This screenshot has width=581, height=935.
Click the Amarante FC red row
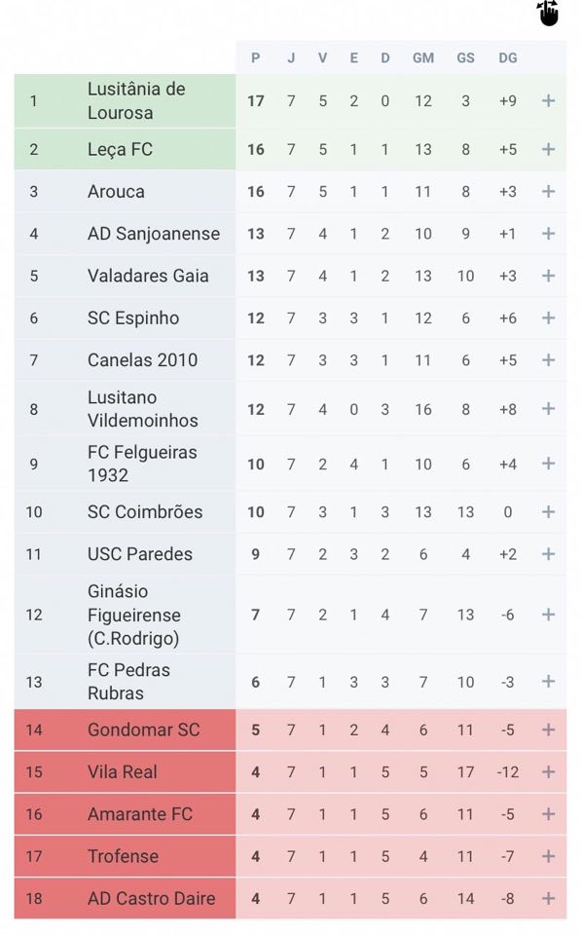(290, 814)
